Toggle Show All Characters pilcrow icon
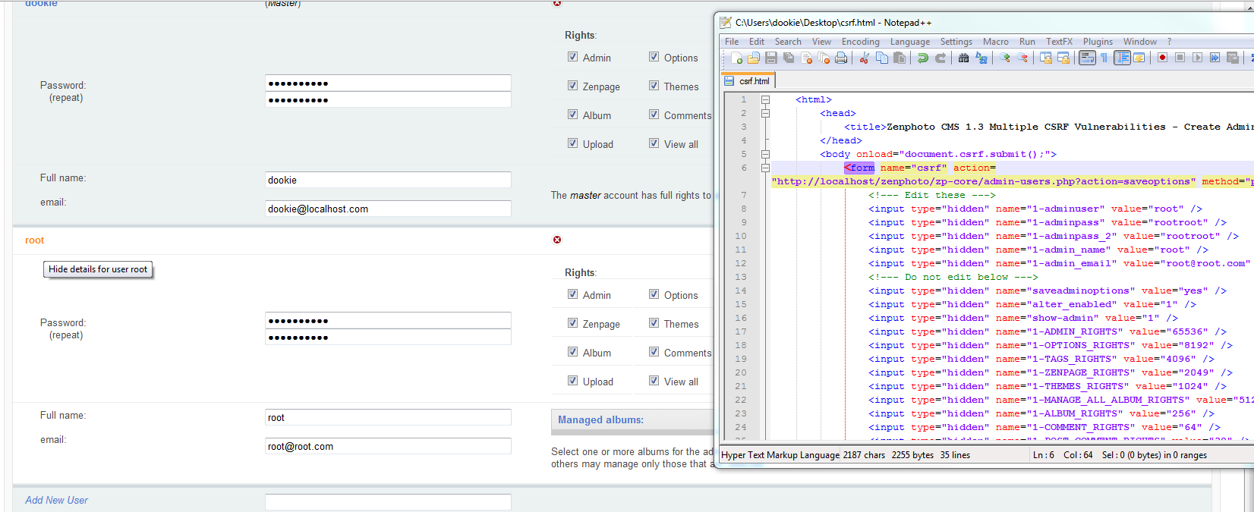 (1104, 58)
